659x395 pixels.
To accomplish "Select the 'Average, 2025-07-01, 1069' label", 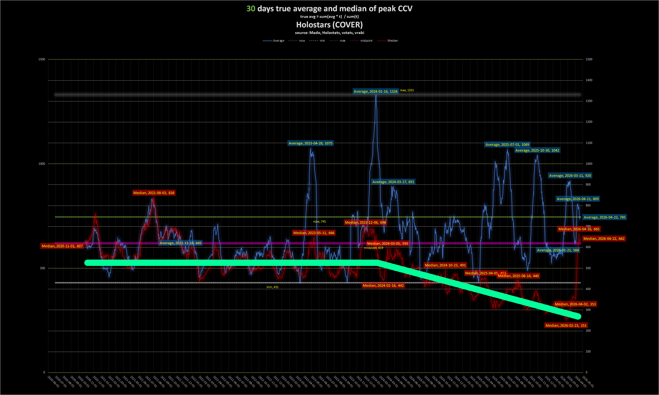I will pyautogui.click(x=507, y=144).
